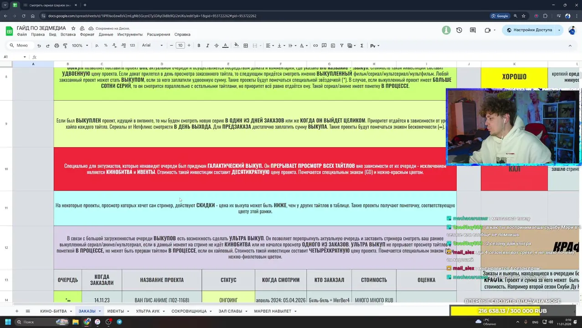Toggle bold formatting
This screenshot has width=582, height=328.
tap(199, 46)
